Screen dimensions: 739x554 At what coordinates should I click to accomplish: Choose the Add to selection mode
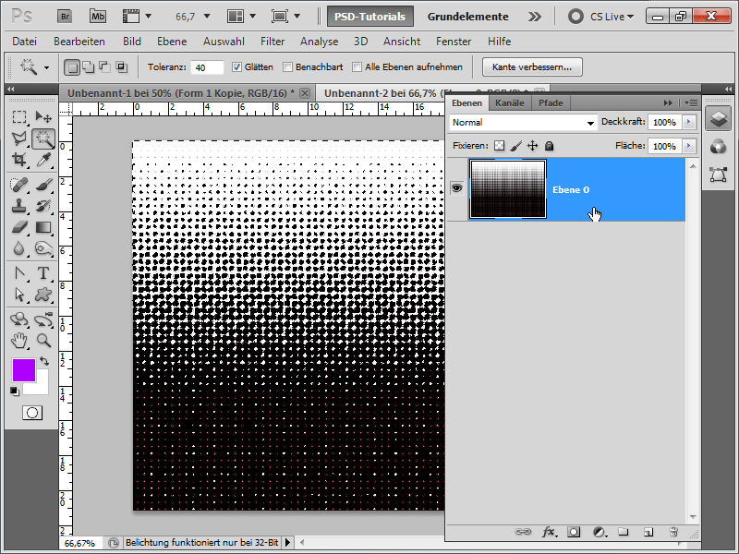tap(88, 66)
